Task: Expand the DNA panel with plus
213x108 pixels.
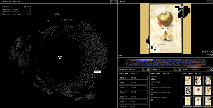Action: click(x=211, y=56)
